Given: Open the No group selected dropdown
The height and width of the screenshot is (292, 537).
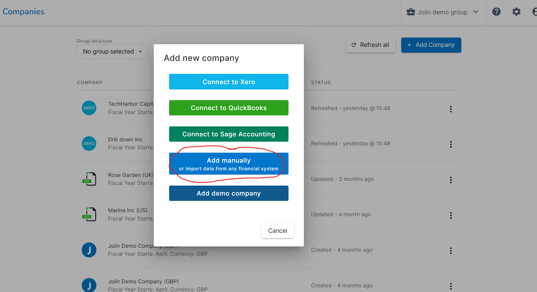Looking at the screenshot, I should click(x=112, y=52).
